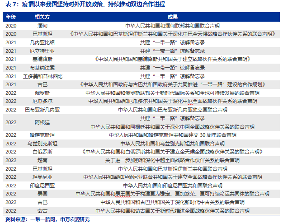Screen dimensions: 283x223
Task: Click 中华人民共和国和乌兹别克斯坦共和国联合声明
Action: click(x=173, y=144)
